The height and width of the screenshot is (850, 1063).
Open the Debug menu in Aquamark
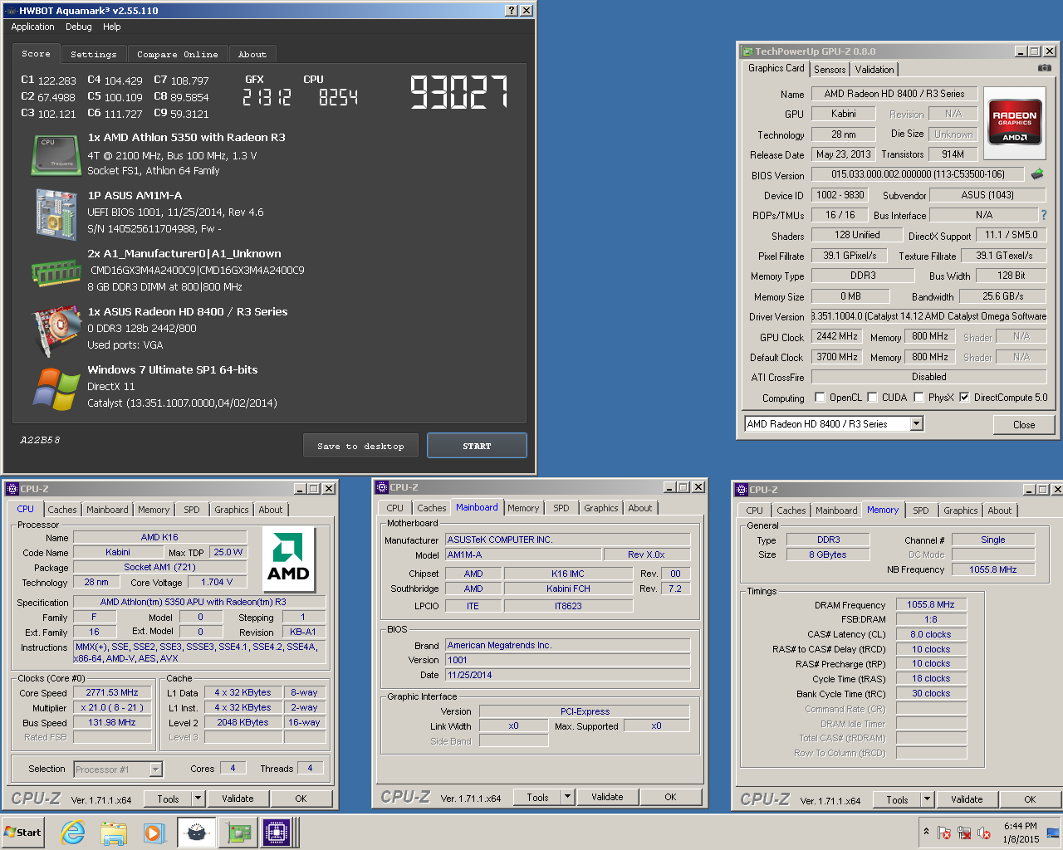click(79, 27)
